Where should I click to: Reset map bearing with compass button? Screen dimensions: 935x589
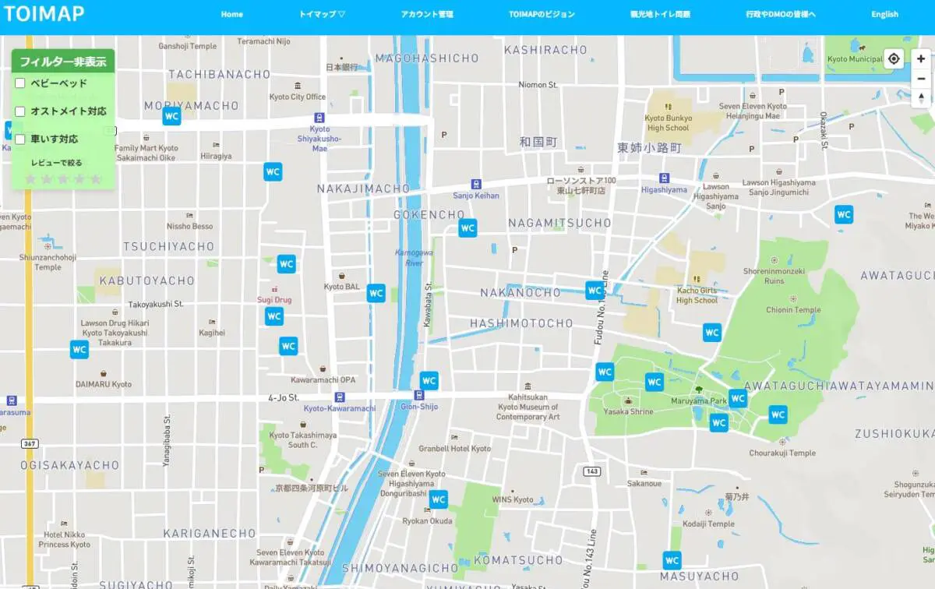pos(921,97)
